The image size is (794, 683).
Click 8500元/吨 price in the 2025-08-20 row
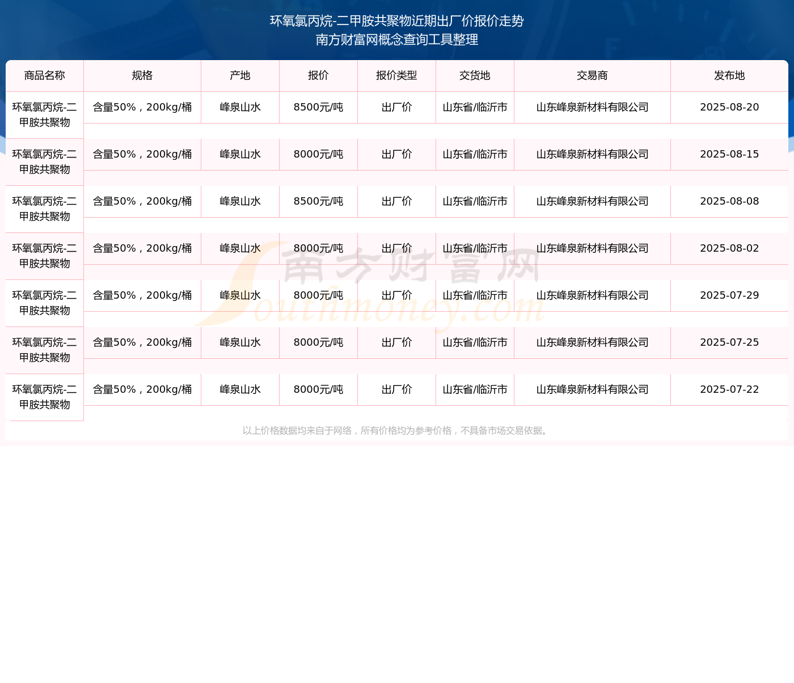(x=319, y=108)
